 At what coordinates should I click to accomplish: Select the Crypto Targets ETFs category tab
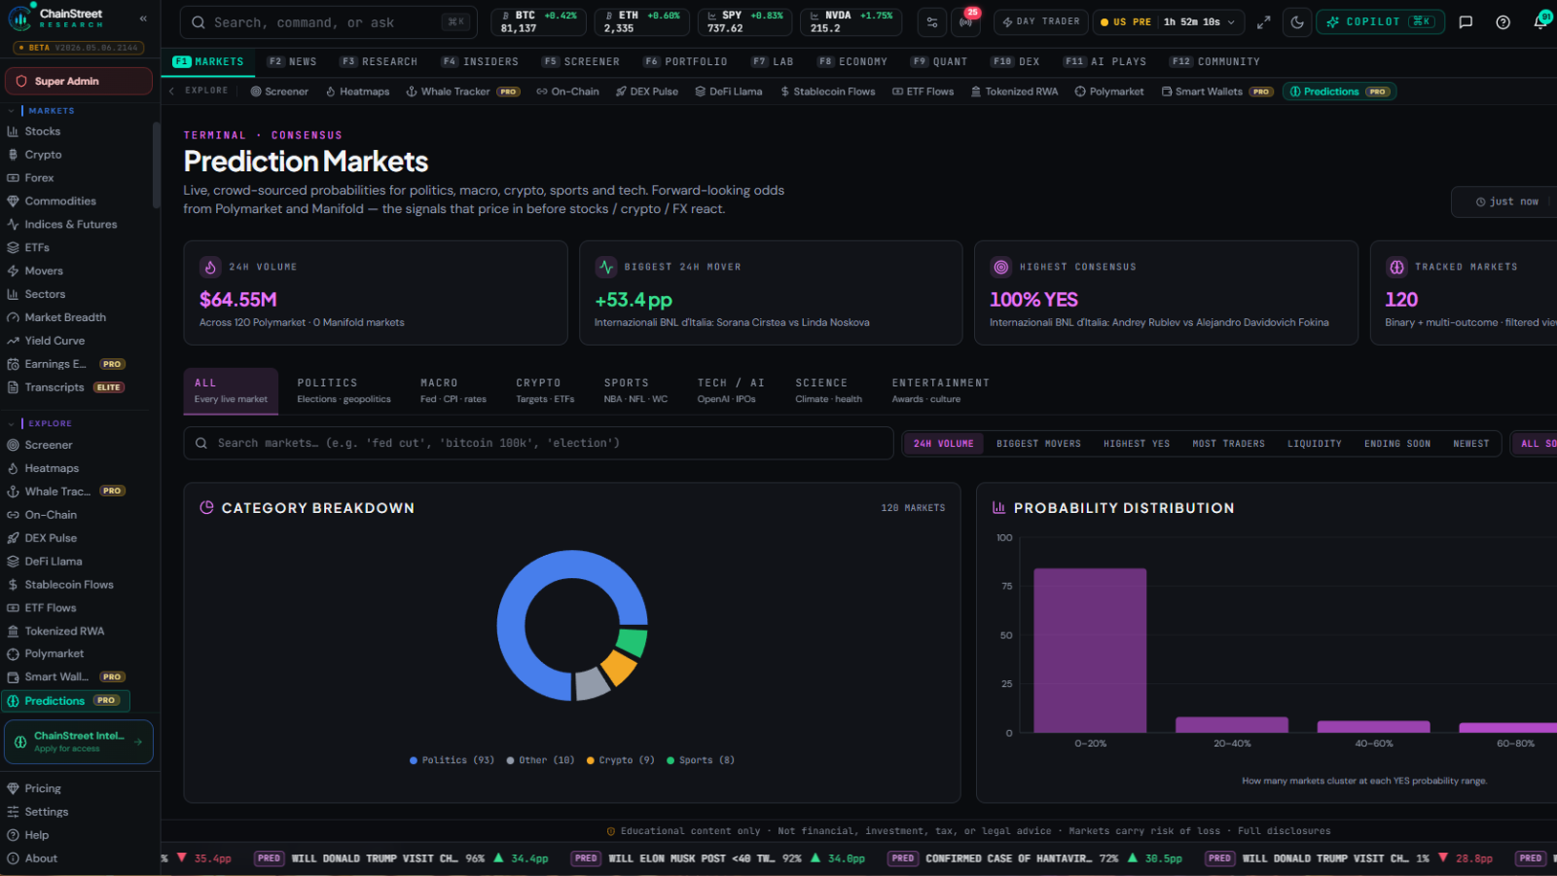pyautogui.click(x=545, y=390)
